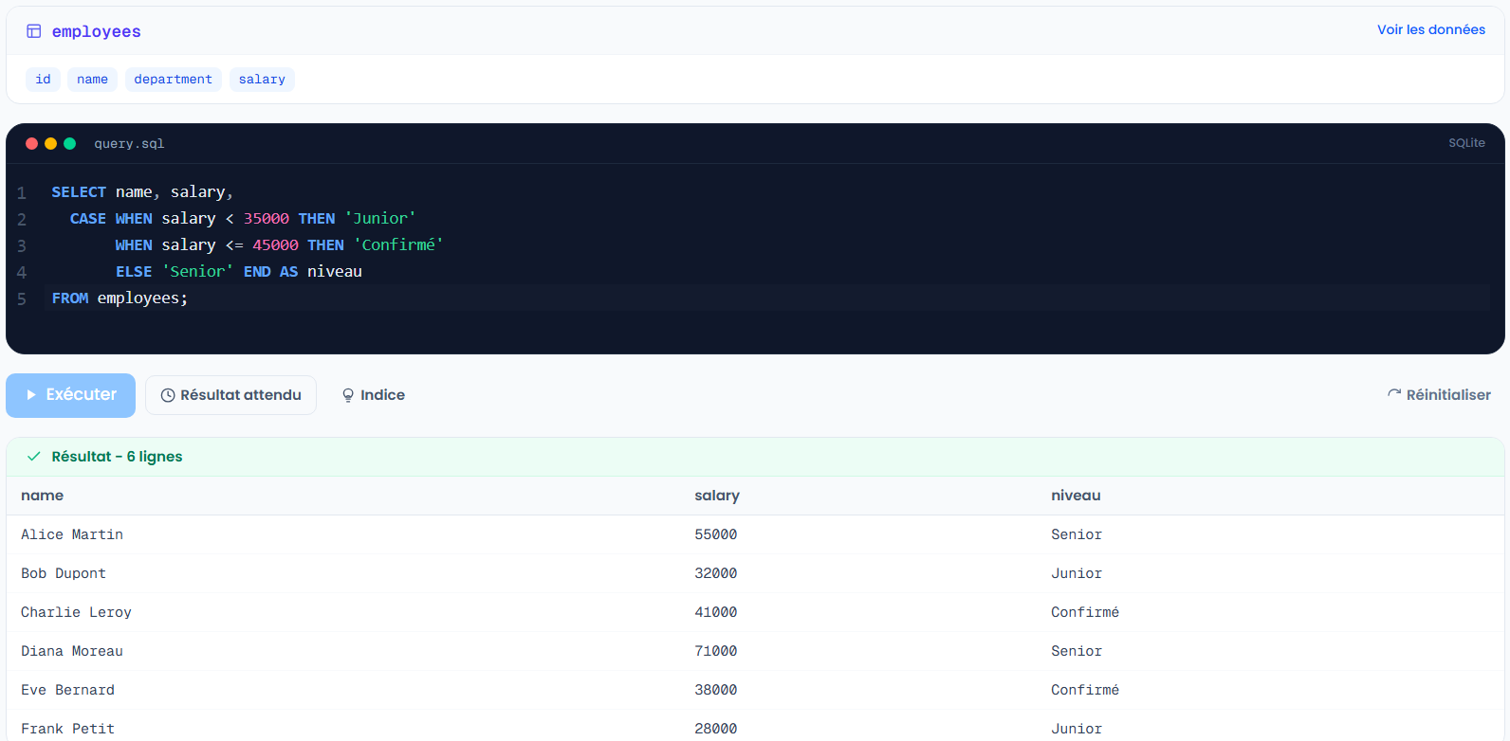The width and height of the screenshot is (1510, 741).
Task: Click the 'Confirmé' string in the code
Action: 398,245
